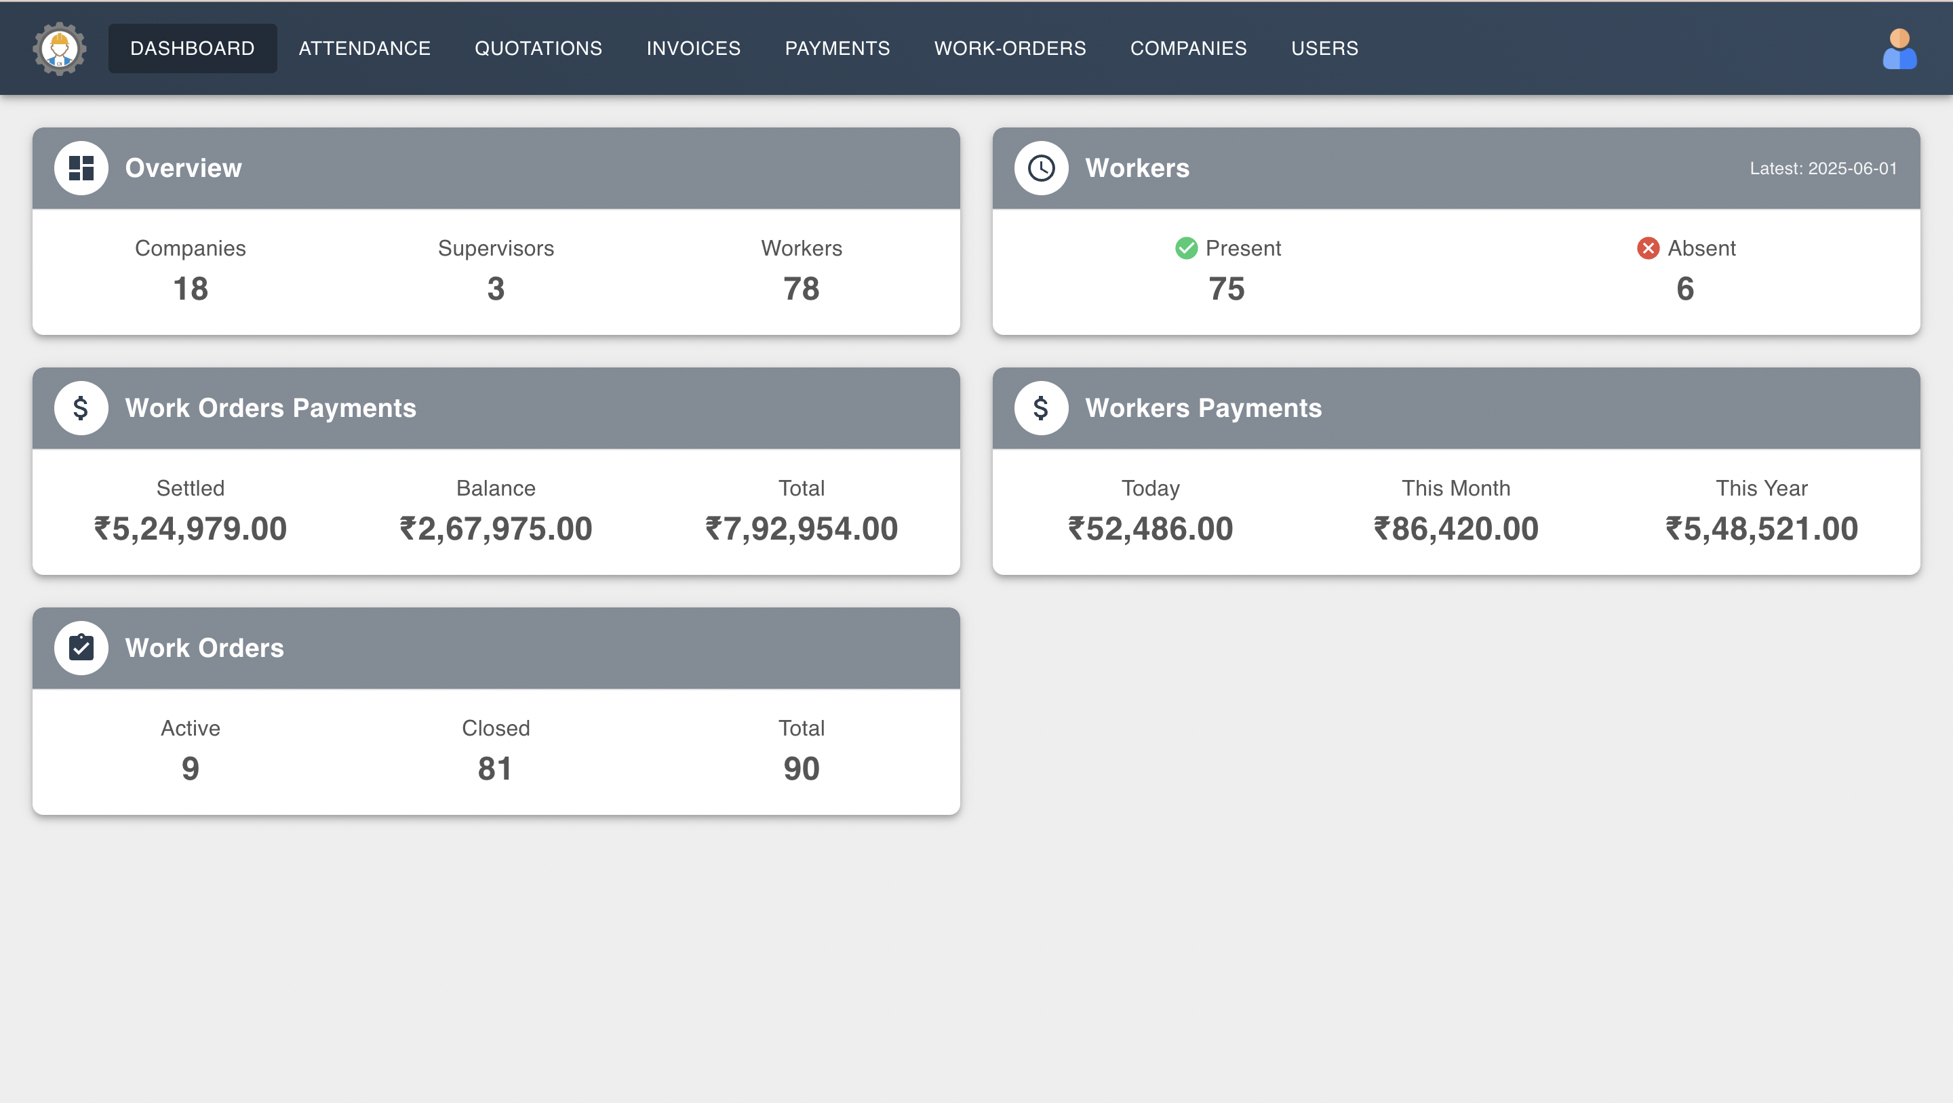Screen dimensions: 1953x1103
Task: Click the red Absent cross icon
Action: pos(1647,247)
